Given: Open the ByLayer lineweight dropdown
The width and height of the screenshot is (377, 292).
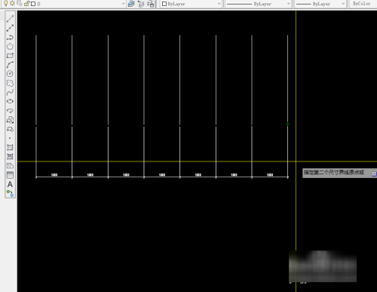Looking at the screenshot, I should point(320,4).
